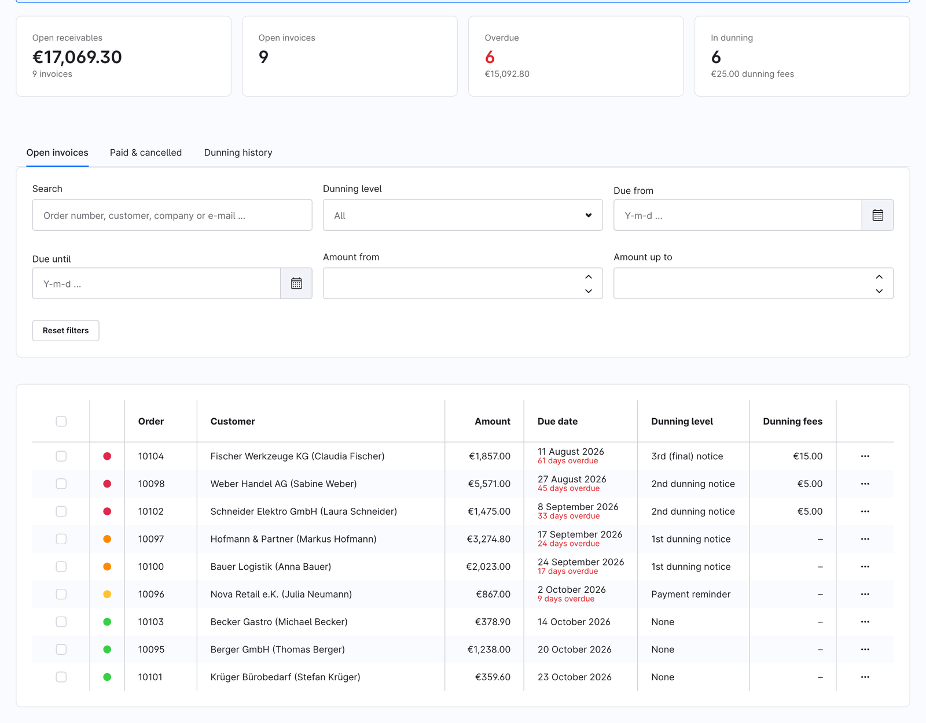Open the Dunning history tab

click(238, 153)
